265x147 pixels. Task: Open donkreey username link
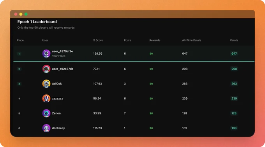click(58, 128)
